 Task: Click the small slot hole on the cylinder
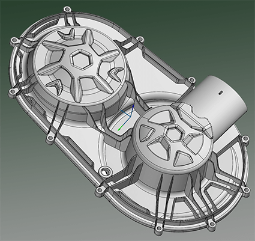click(220, 93)
